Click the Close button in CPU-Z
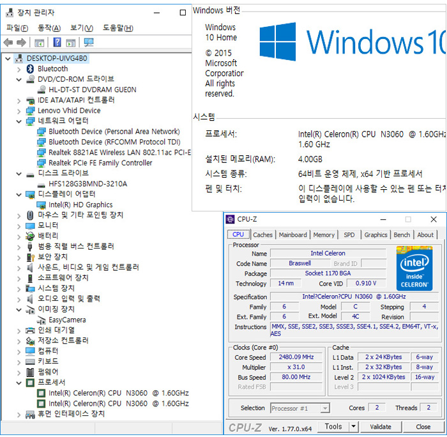The image size is (447, 437). tap(423, 426)
